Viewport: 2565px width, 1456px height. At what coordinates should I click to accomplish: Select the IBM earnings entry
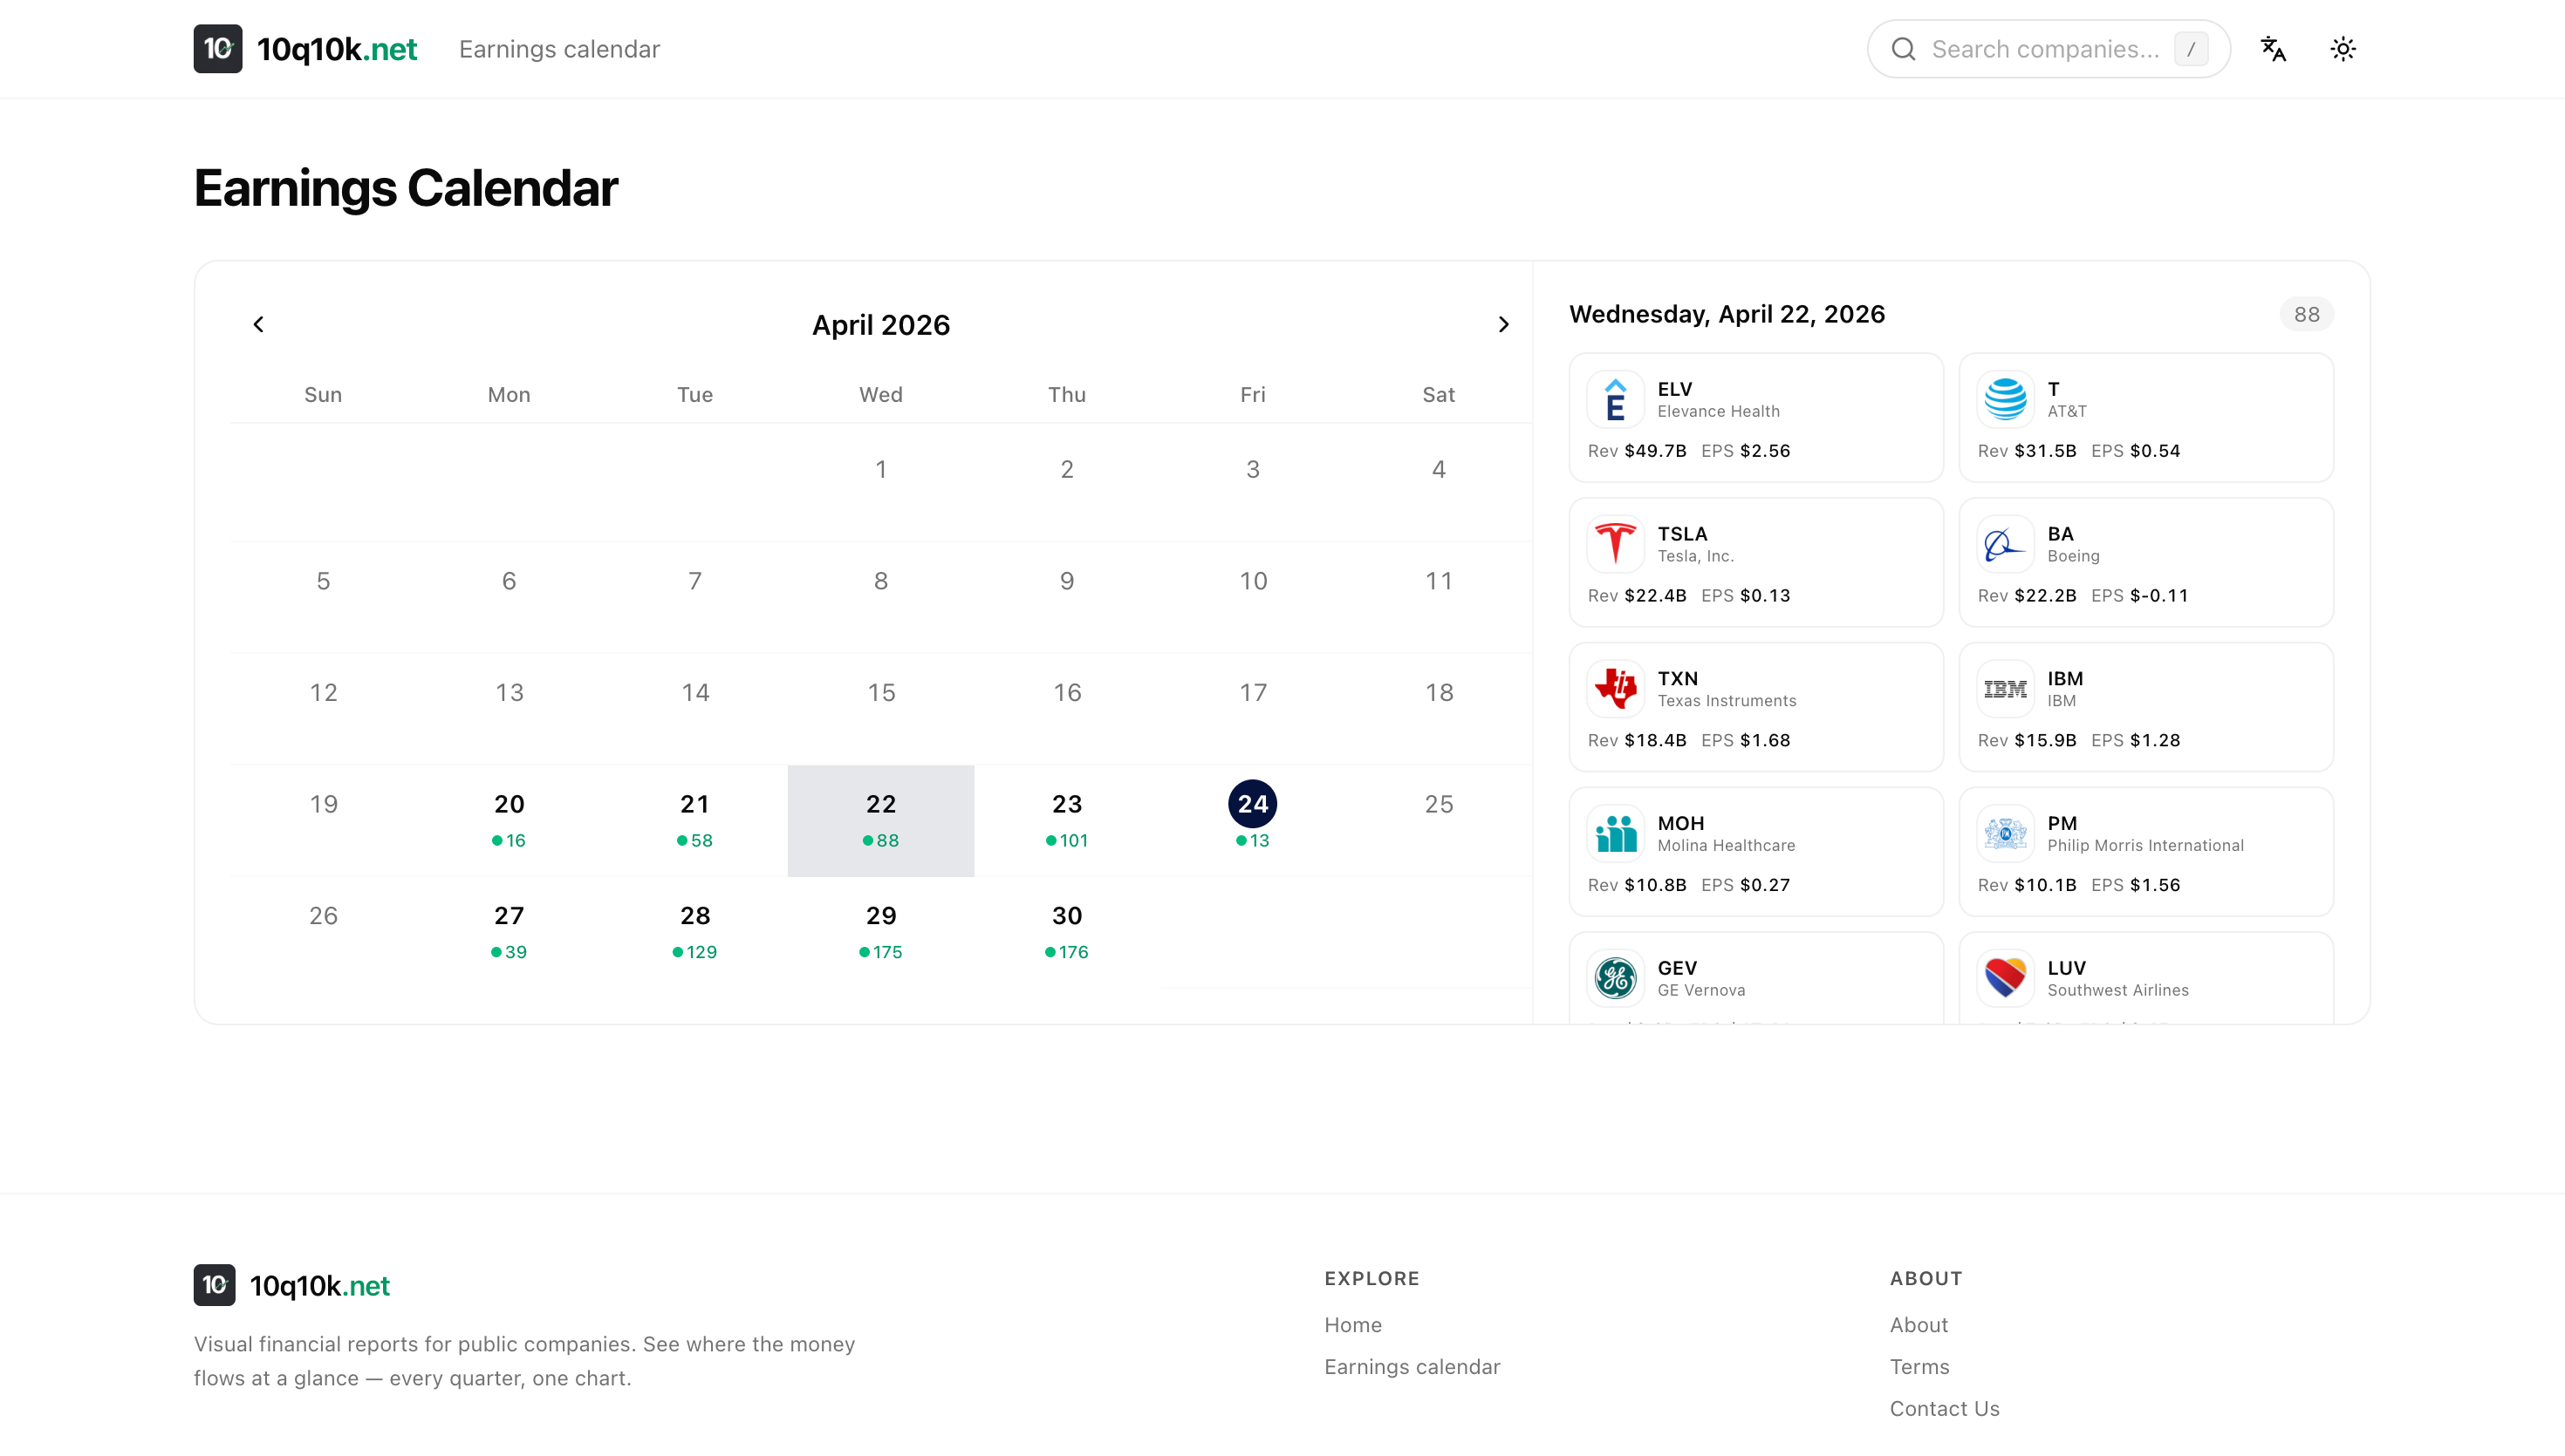pyautogui.click(x=2144, y=706)
